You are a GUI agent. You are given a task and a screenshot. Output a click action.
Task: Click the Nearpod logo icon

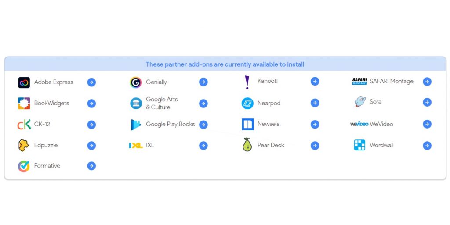(247, 104)
